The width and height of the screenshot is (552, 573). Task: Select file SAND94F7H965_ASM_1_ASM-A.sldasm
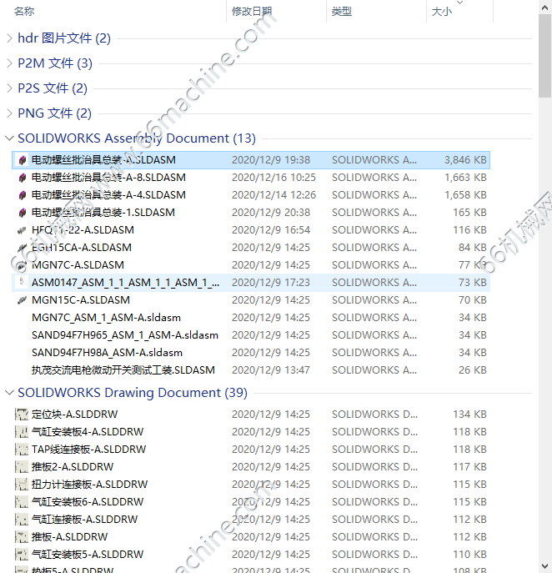click(x=125, y=335)
